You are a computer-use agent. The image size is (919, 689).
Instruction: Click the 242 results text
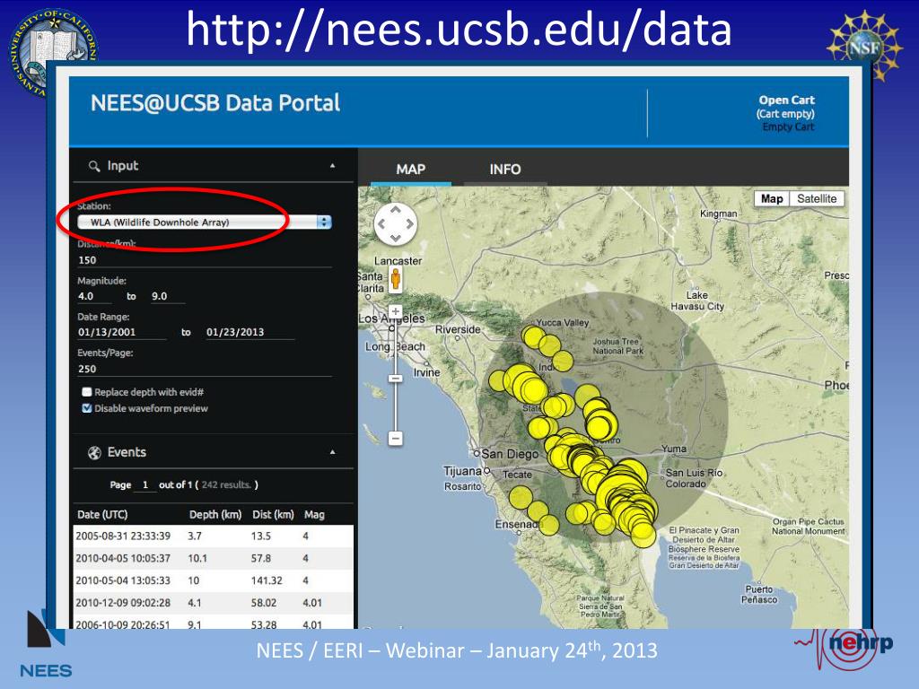coord(226,485)
